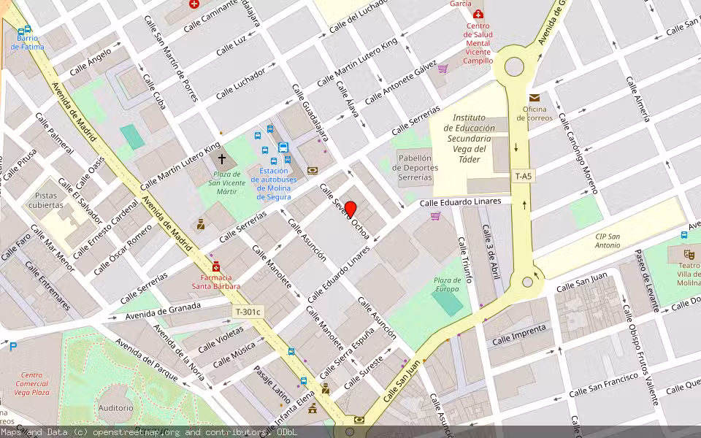
Task: Click the Calle Obispo Frutos Valiente label
Action: (641, 355)
